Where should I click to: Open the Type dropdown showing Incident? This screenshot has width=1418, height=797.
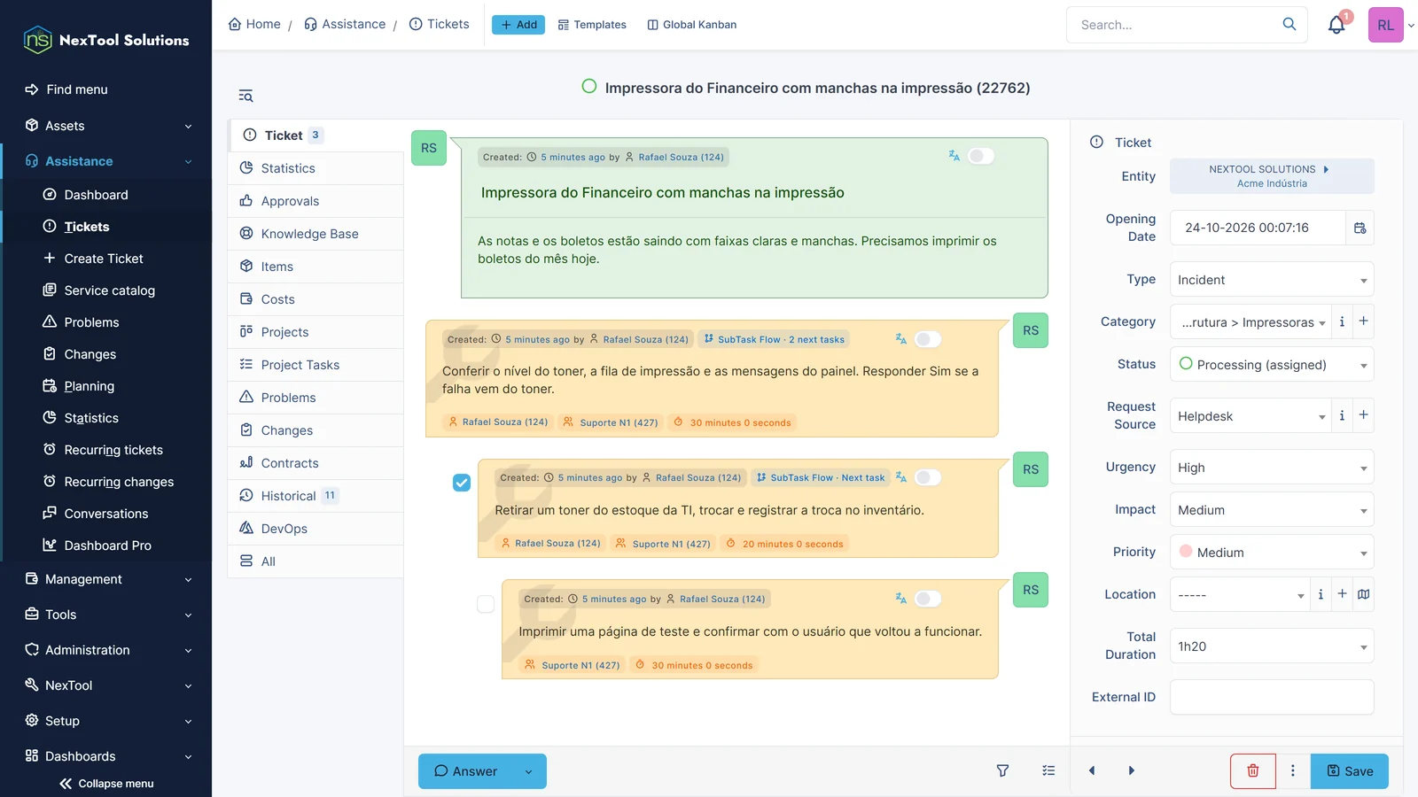point(1272,280)
